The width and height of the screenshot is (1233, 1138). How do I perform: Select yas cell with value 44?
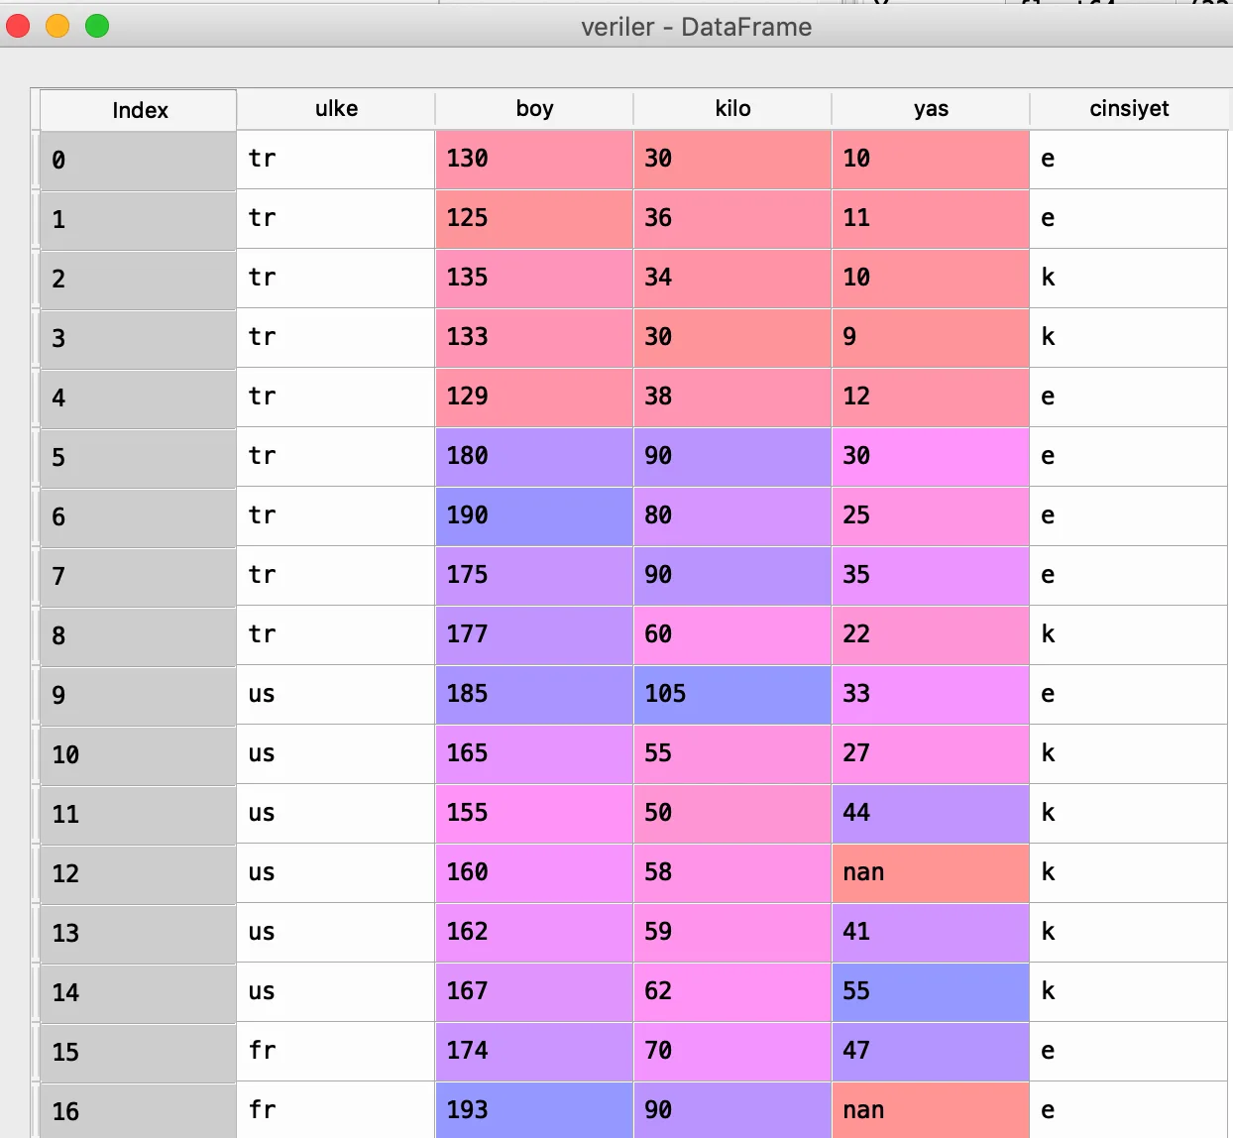931,814
